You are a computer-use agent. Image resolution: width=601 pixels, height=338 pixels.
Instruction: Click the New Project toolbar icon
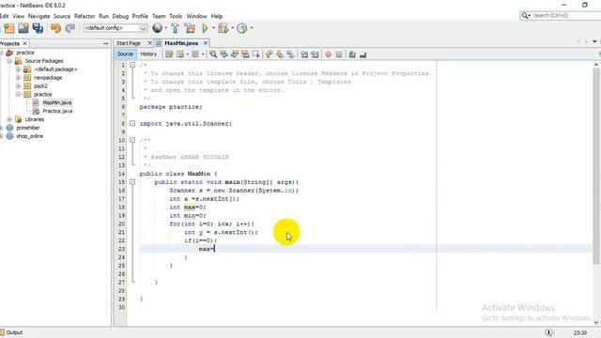coord(8,28)
